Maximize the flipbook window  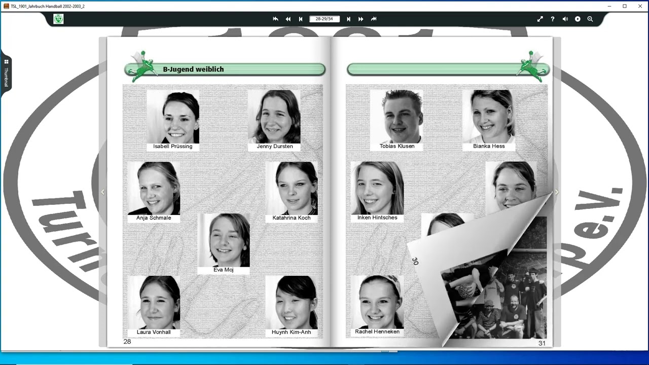click(625, 6)
